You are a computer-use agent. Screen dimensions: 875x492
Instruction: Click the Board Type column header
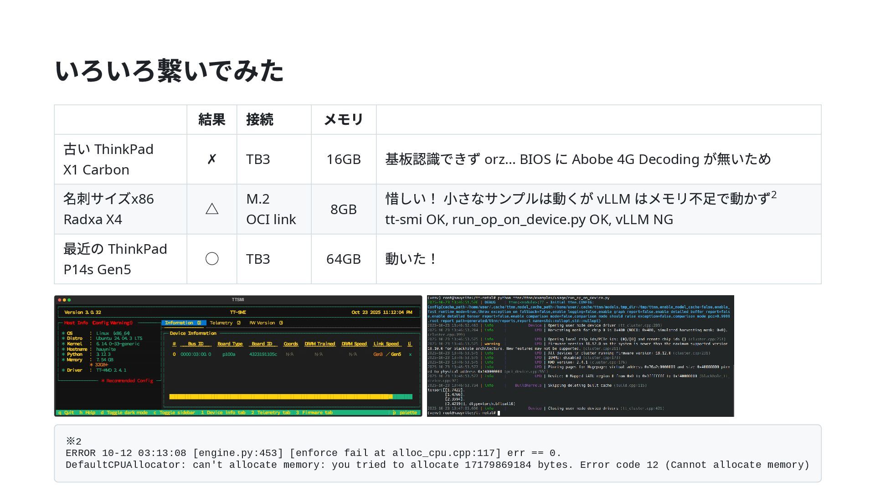pyautogui.click(x=230, y=344)
